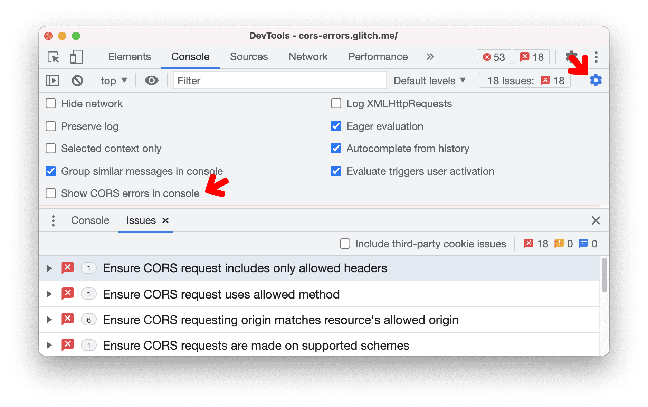The height and width of the screenshot is (407, 648).
Task: Click the 53 errors indicator
Action: point(494,57)
